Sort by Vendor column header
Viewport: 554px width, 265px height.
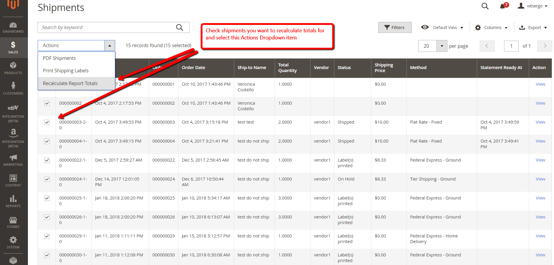tap(322, 68)
